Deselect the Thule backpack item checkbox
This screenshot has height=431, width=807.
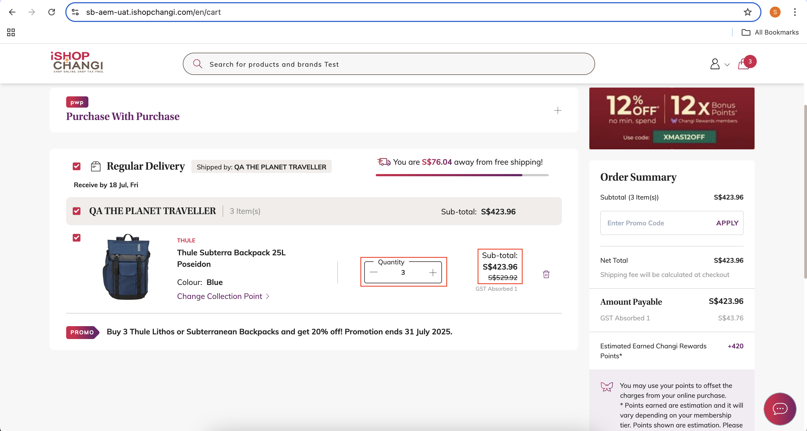pos(76,238)
